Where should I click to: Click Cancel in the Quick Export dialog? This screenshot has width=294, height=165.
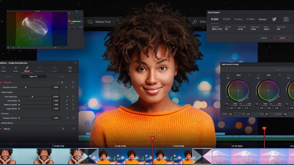pyautogui.click(x=264, y=38)
